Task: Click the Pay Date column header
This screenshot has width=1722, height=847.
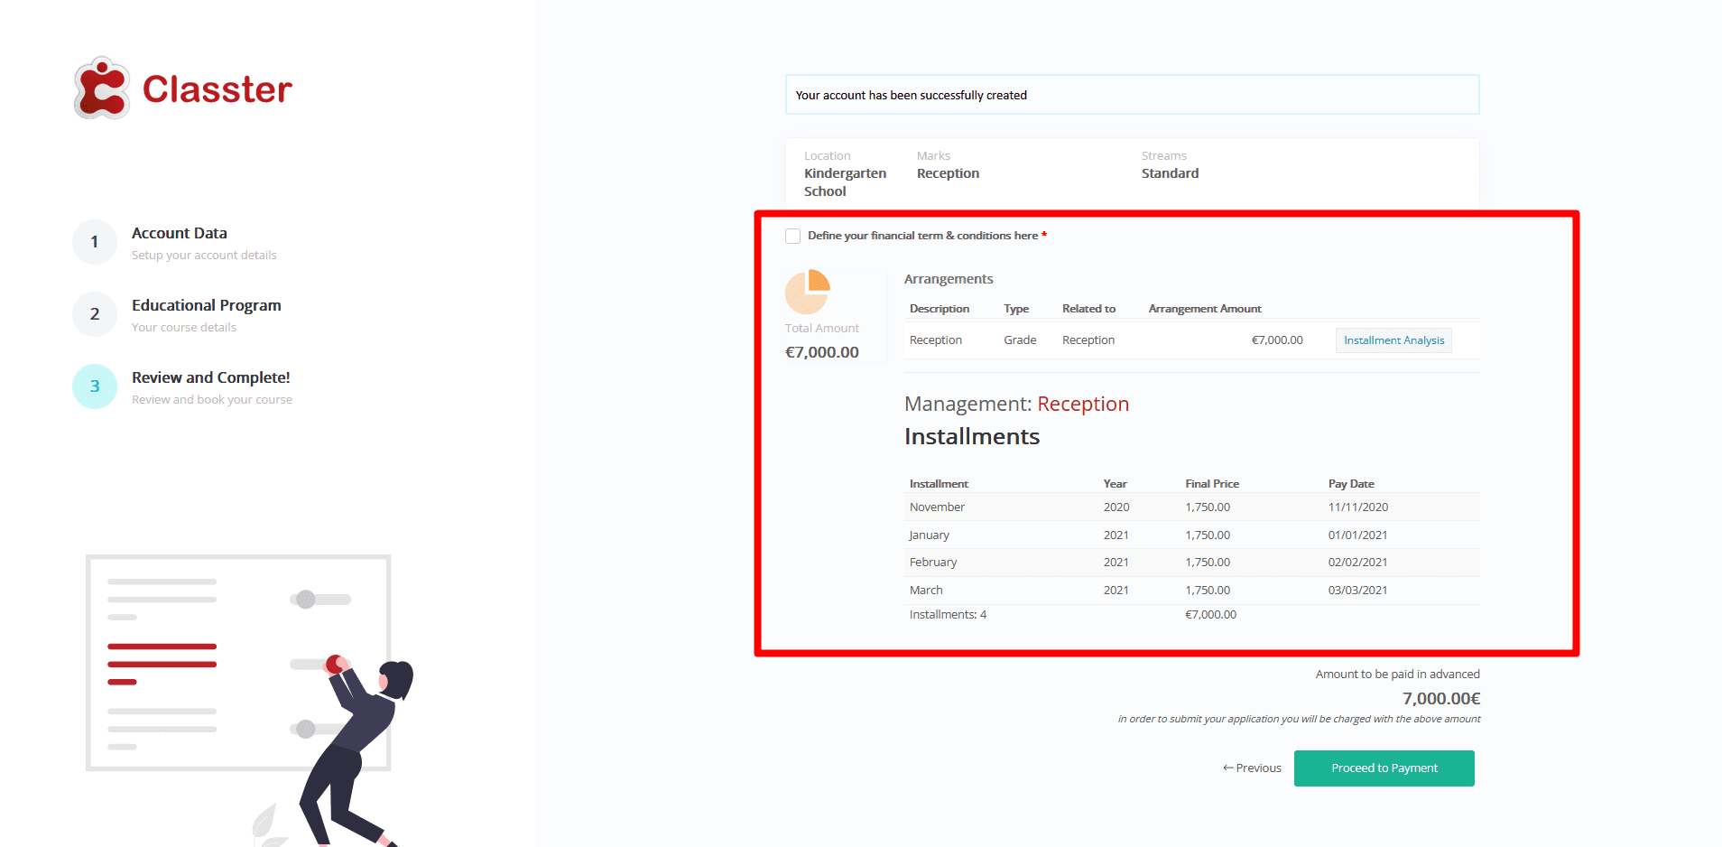Action: [1351, 484]
